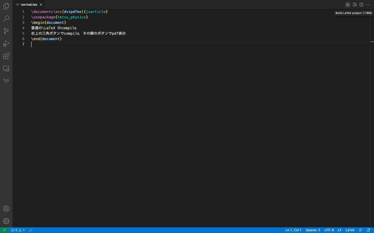Click Japanese text on line 5
The width and height of the screenshot is (374, 233).
pos(78,33)
